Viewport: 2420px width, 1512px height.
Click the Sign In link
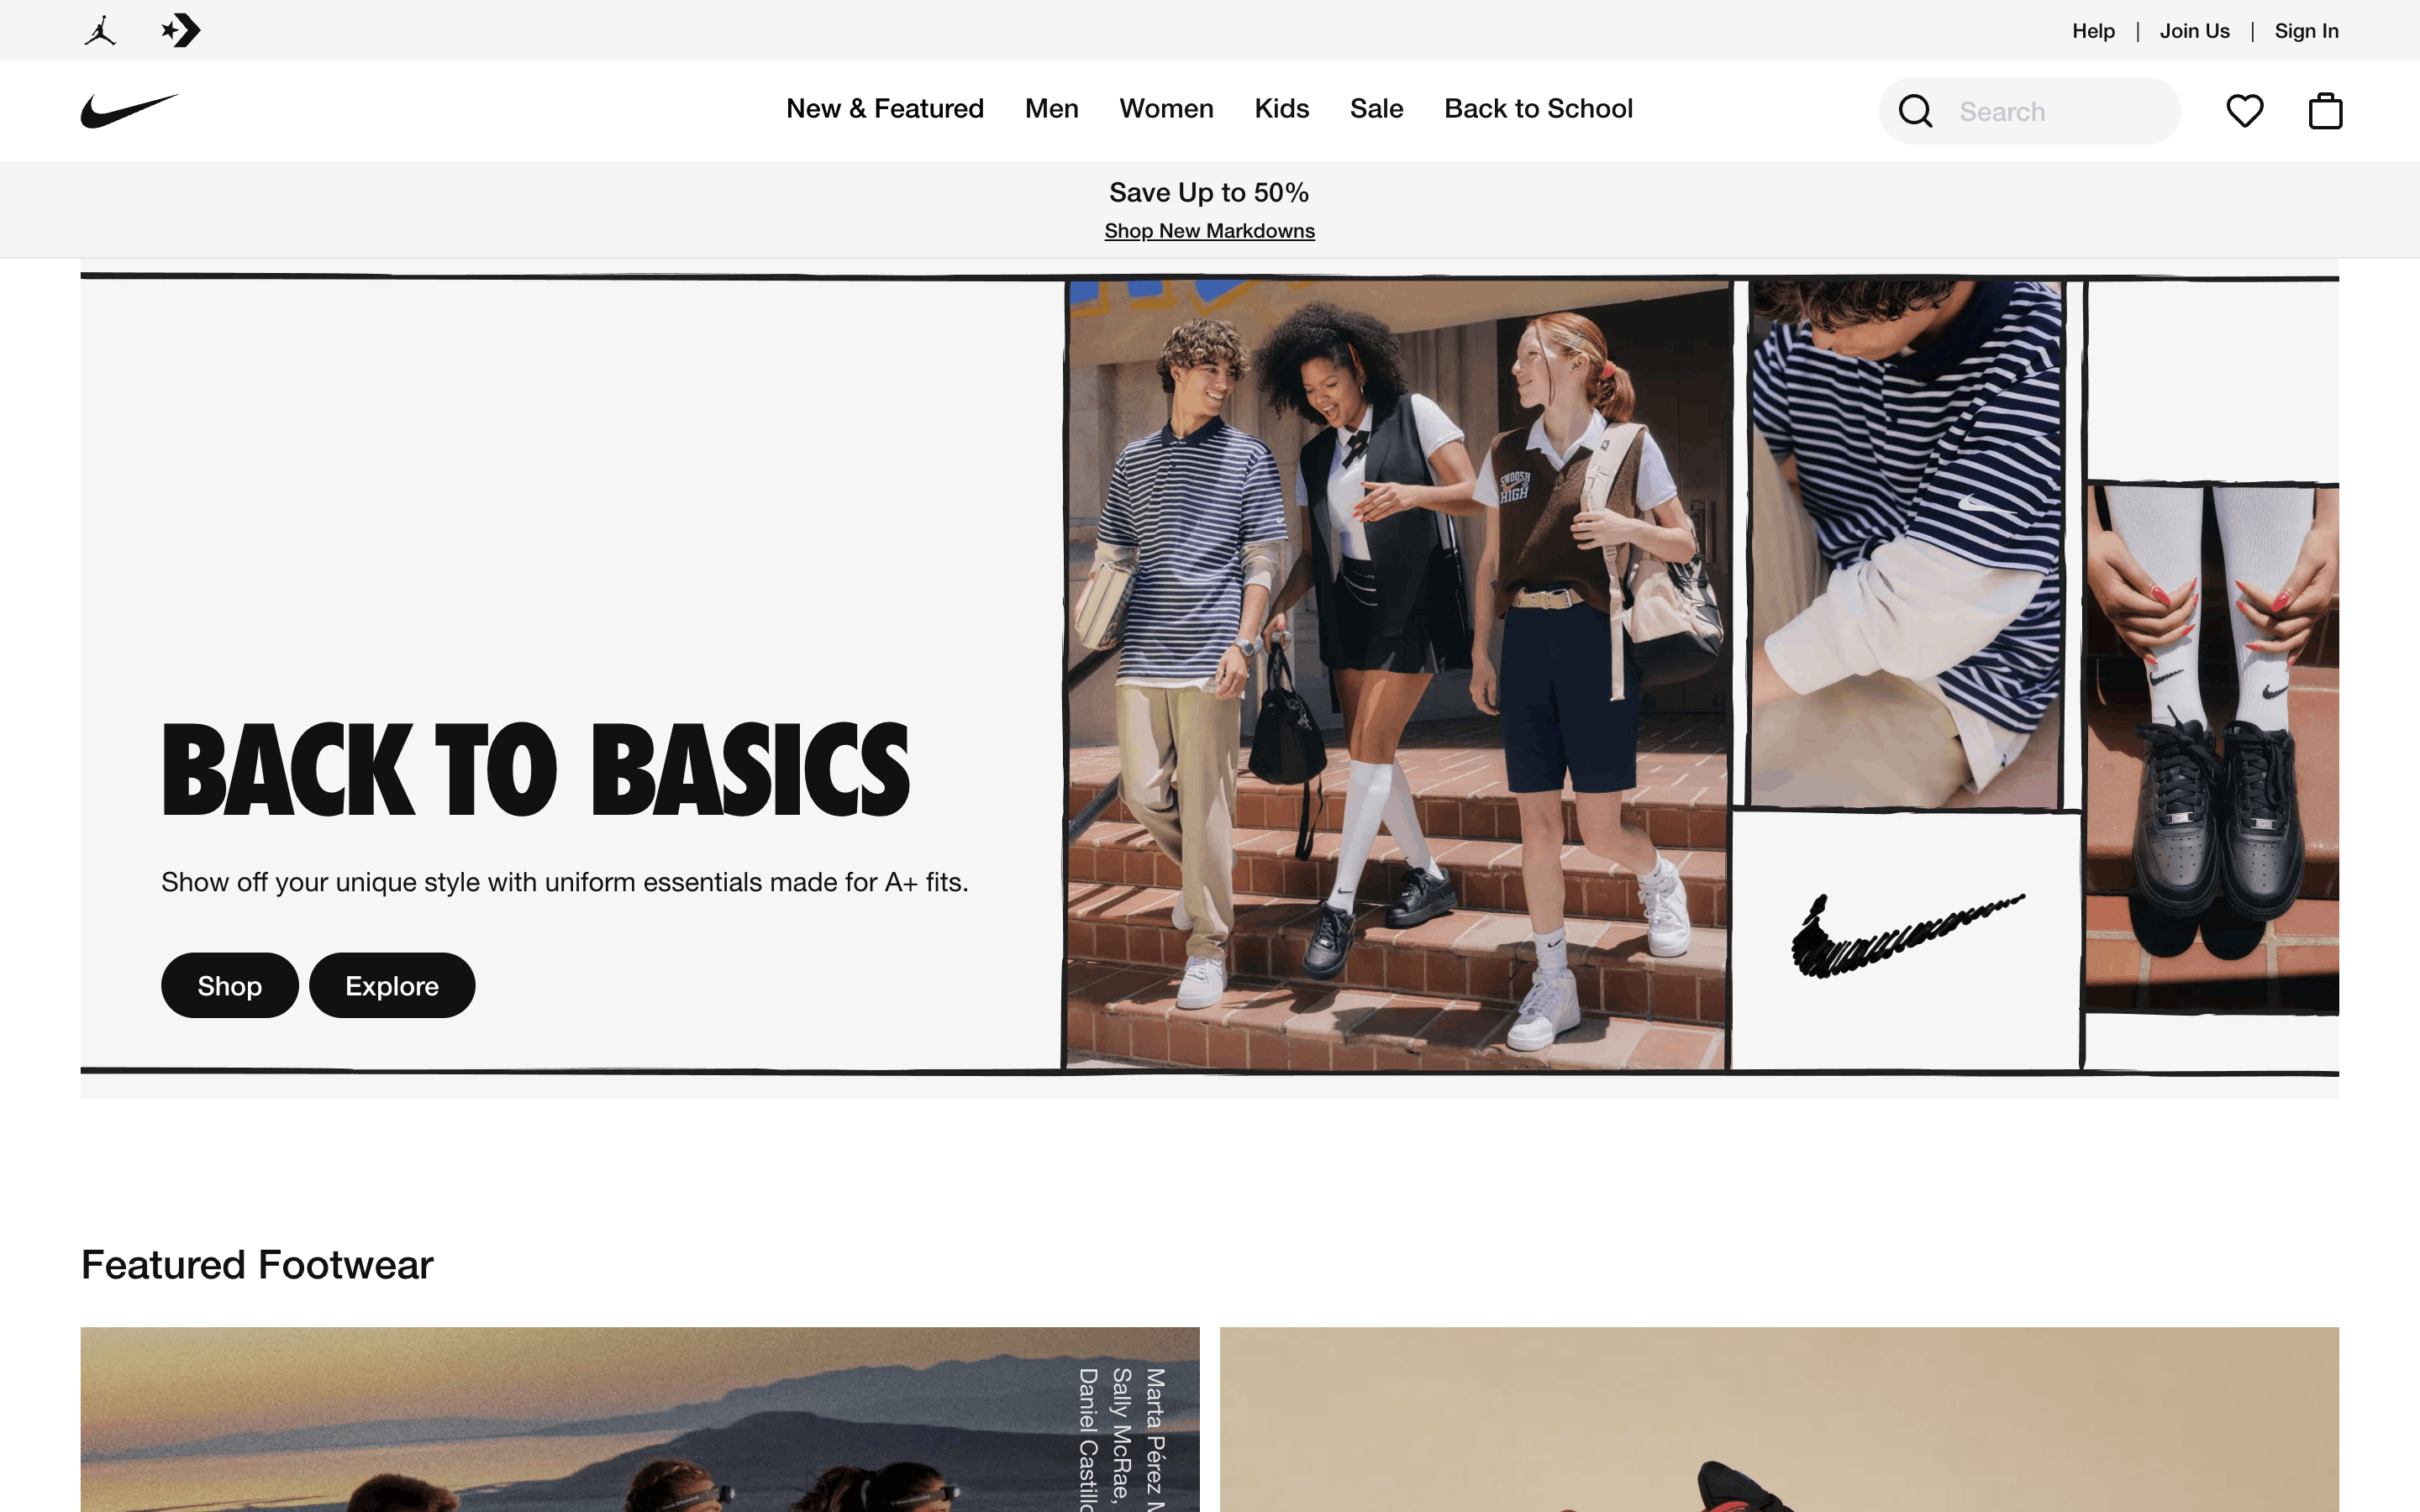point(2306,31)
